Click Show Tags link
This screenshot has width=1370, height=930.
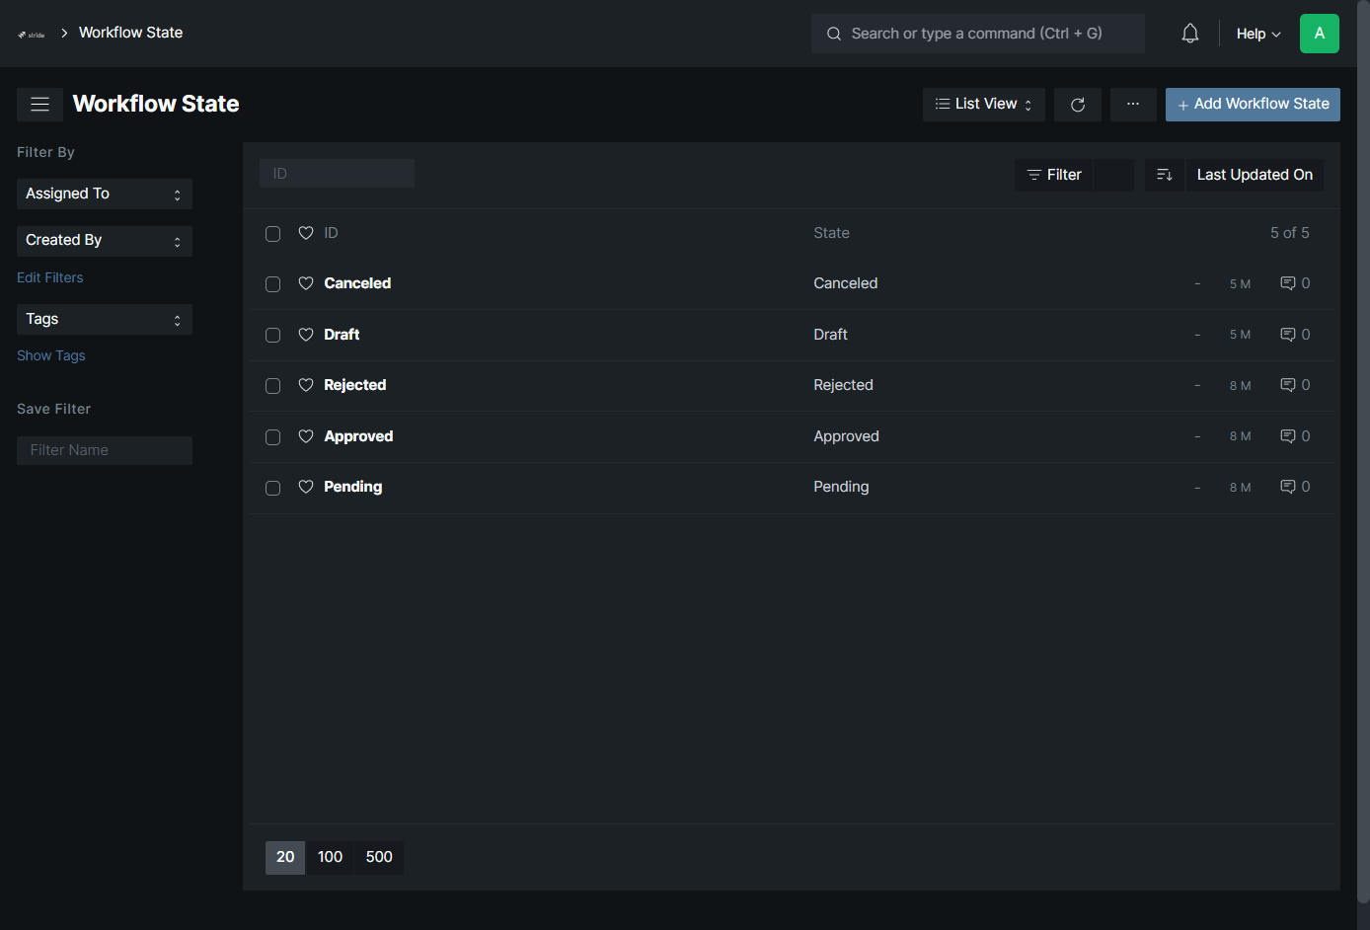(51, 355)
